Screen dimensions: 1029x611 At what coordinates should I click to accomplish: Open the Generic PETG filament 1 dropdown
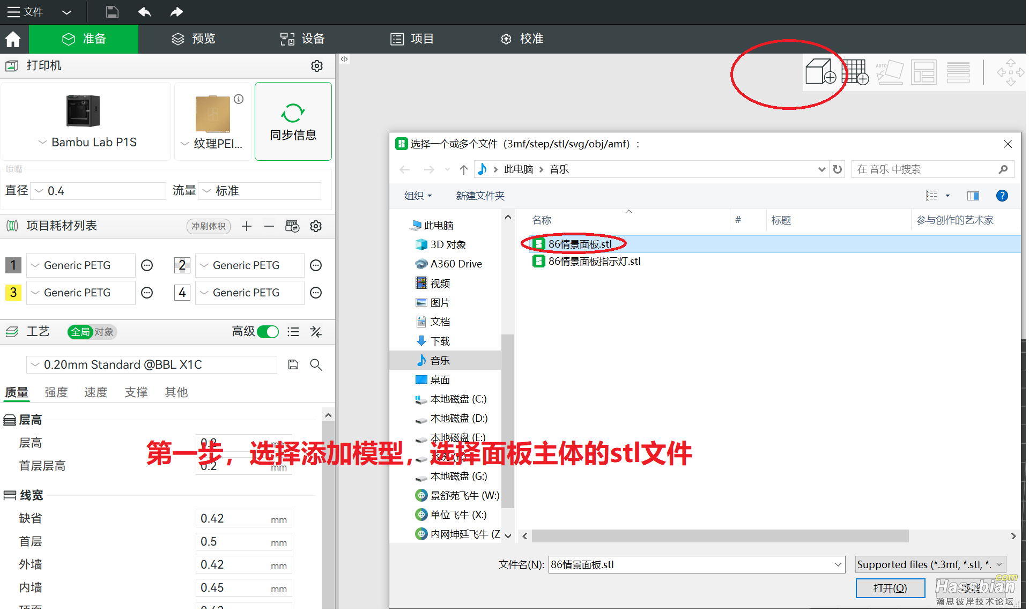tap(35, 265)
